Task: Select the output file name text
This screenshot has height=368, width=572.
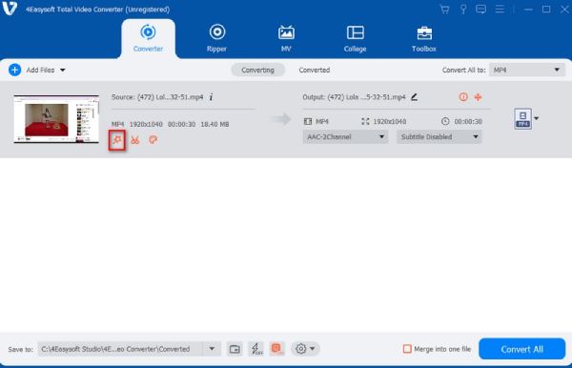Action: (x=366, y=97)
